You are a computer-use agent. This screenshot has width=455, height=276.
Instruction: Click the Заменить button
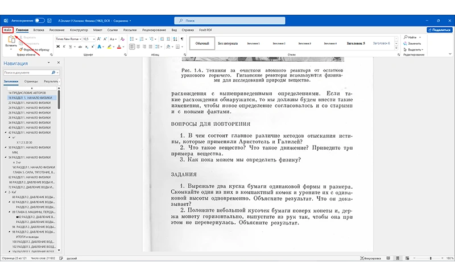click(412, 43)
